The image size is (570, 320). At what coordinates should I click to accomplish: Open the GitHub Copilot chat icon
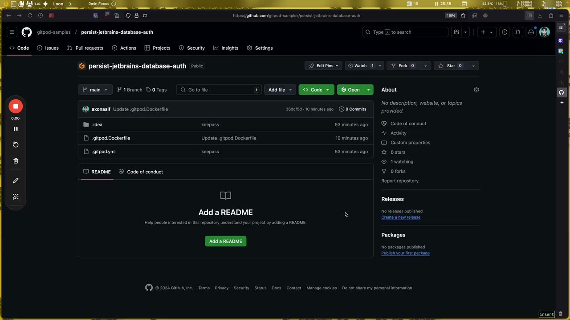click(x=456, y=32)
